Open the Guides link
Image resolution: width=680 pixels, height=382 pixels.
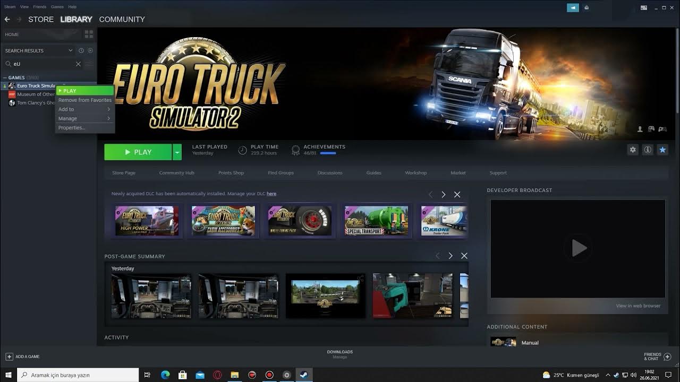374,173
